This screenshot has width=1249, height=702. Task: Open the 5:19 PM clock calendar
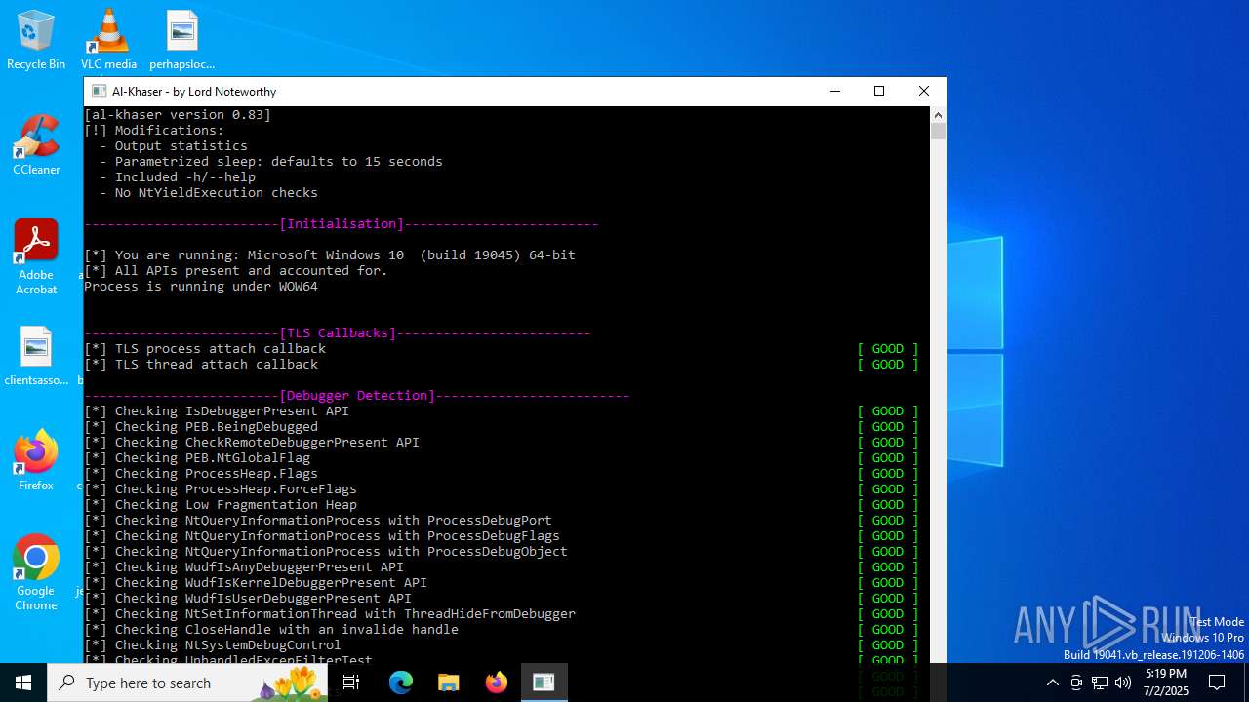click(x=1164, y=682)
